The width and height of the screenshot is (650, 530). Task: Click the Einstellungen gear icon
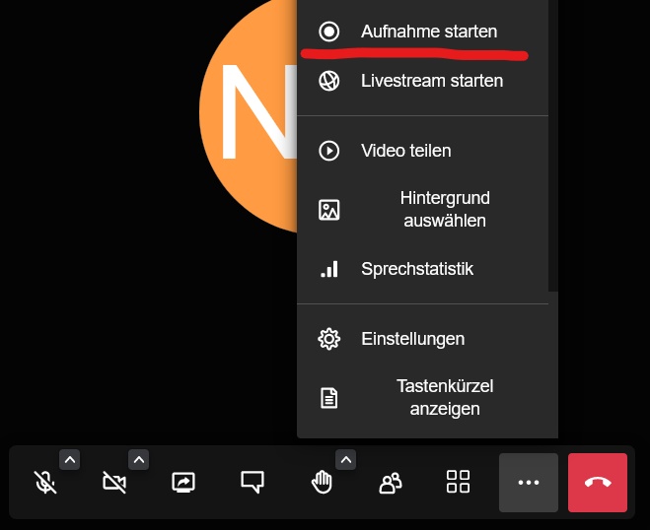(x=329, y=339)
